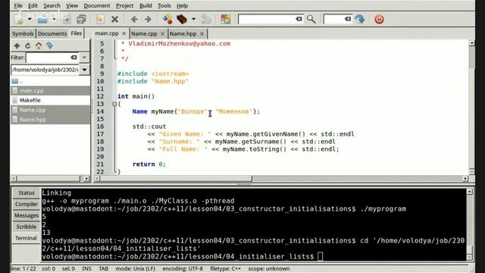Open the color chooser toolbar icon

click(226, 20)
